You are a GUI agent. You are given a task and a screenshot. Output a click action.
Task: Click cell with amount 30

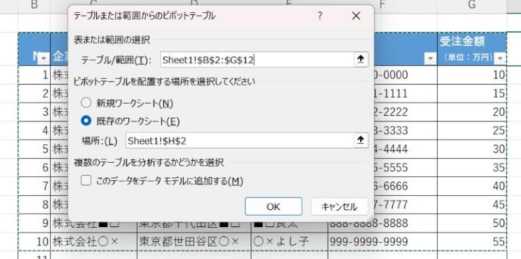(x=472, y=148)
